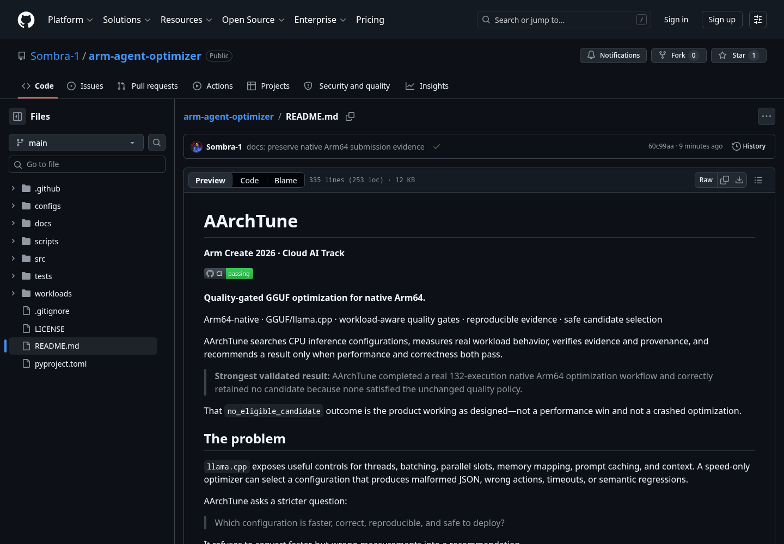Switch view to Blame mode
The height and width of the screenshot is (544, 784).
tap(285, 181)
